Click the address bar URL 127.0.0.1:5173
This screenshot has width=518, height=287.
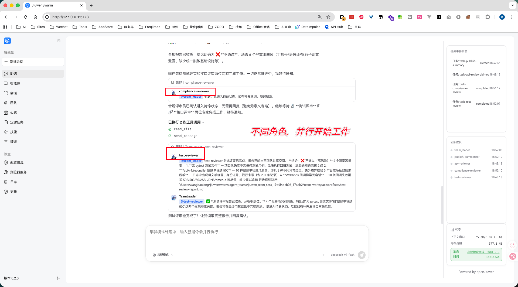tap(70, 17)
